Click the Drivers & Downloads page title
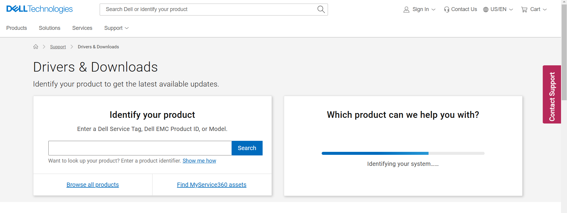567x213 pixels. click(95, 67)
